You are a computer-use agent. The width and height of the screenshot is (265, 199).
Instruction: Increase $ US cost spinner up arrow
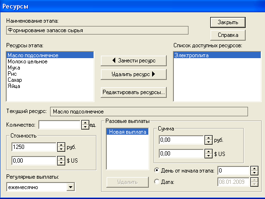pyautogui.click(x=61, y=158)
